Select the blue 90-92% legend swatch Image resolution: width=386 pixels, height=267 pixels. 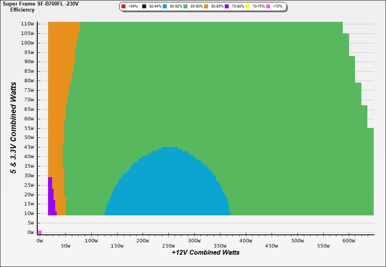165,7
